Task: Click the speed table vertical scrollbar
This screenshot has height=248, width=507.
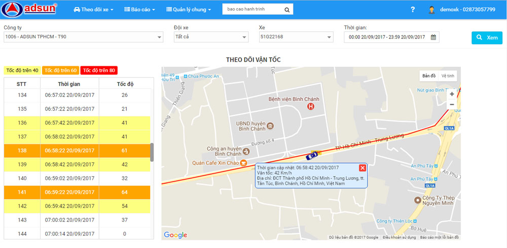Action: pos(152,152)
